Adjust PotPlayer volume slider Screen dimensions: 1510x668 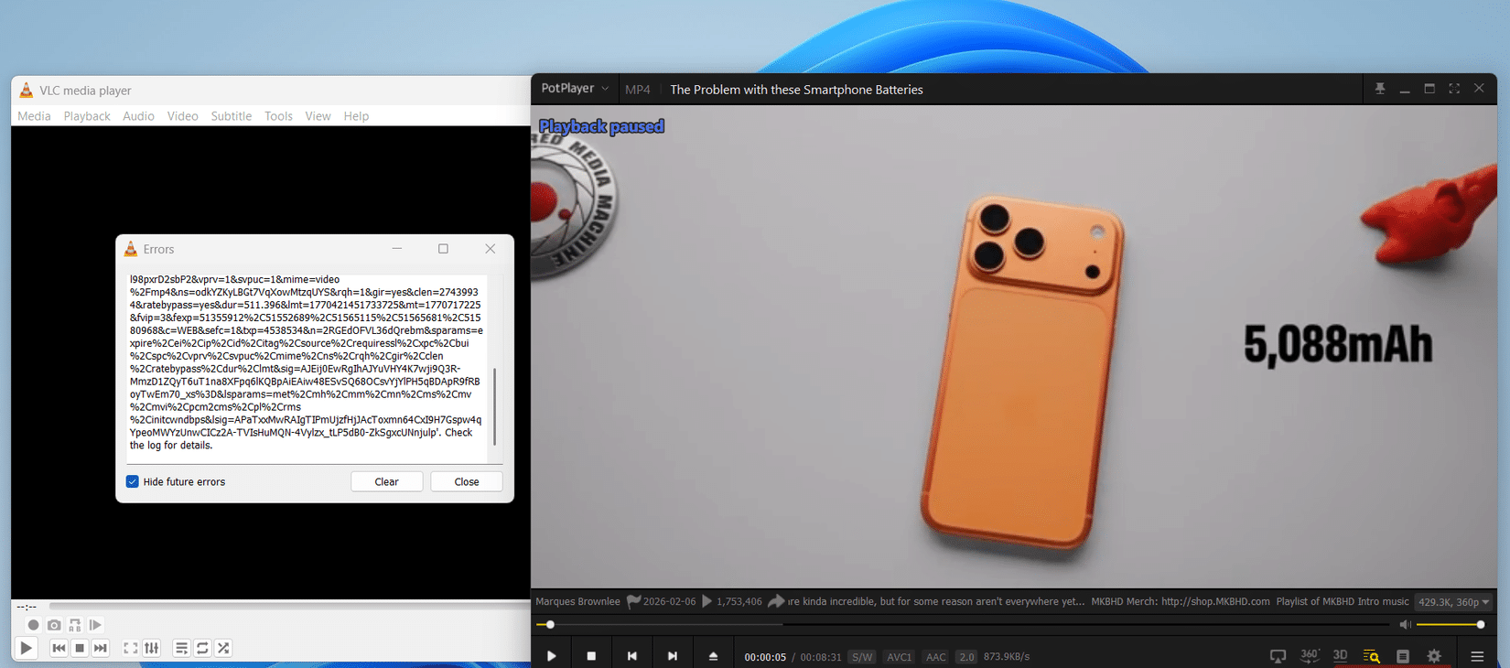click(x=1450, y=624)
